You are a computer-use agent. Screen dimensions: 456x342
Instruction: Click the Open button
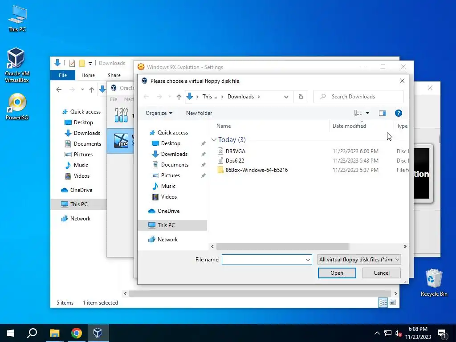[x=337, y=273]
